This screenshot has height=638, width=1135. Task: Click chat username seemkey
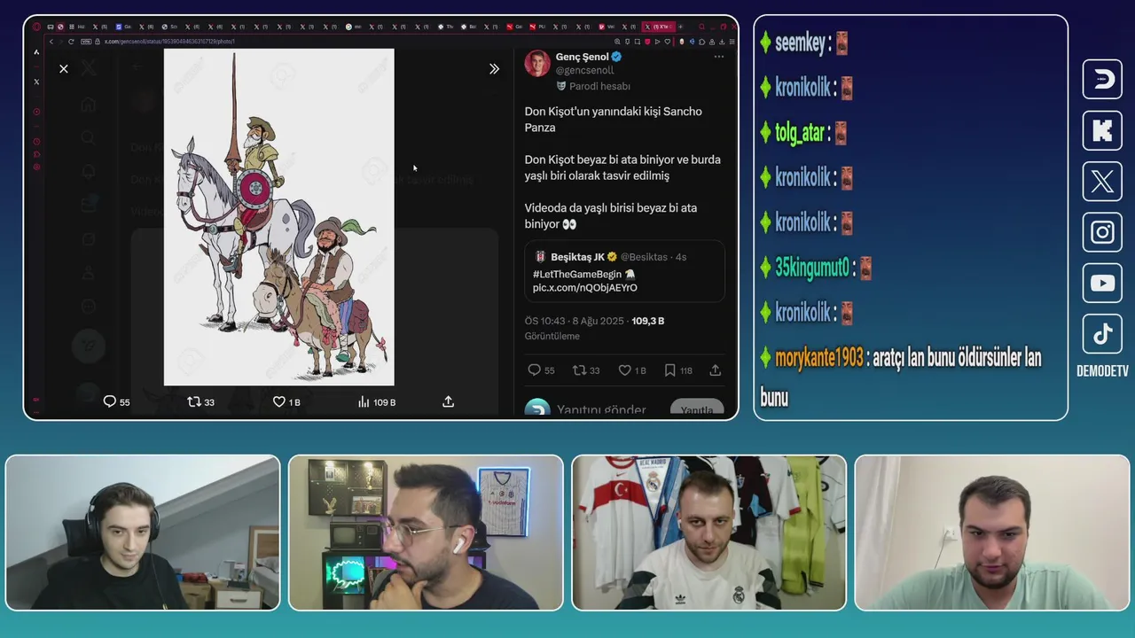[801, 43]
